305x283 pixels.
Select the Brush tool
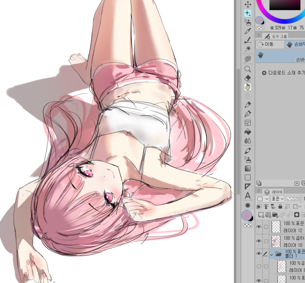point(248,151)
